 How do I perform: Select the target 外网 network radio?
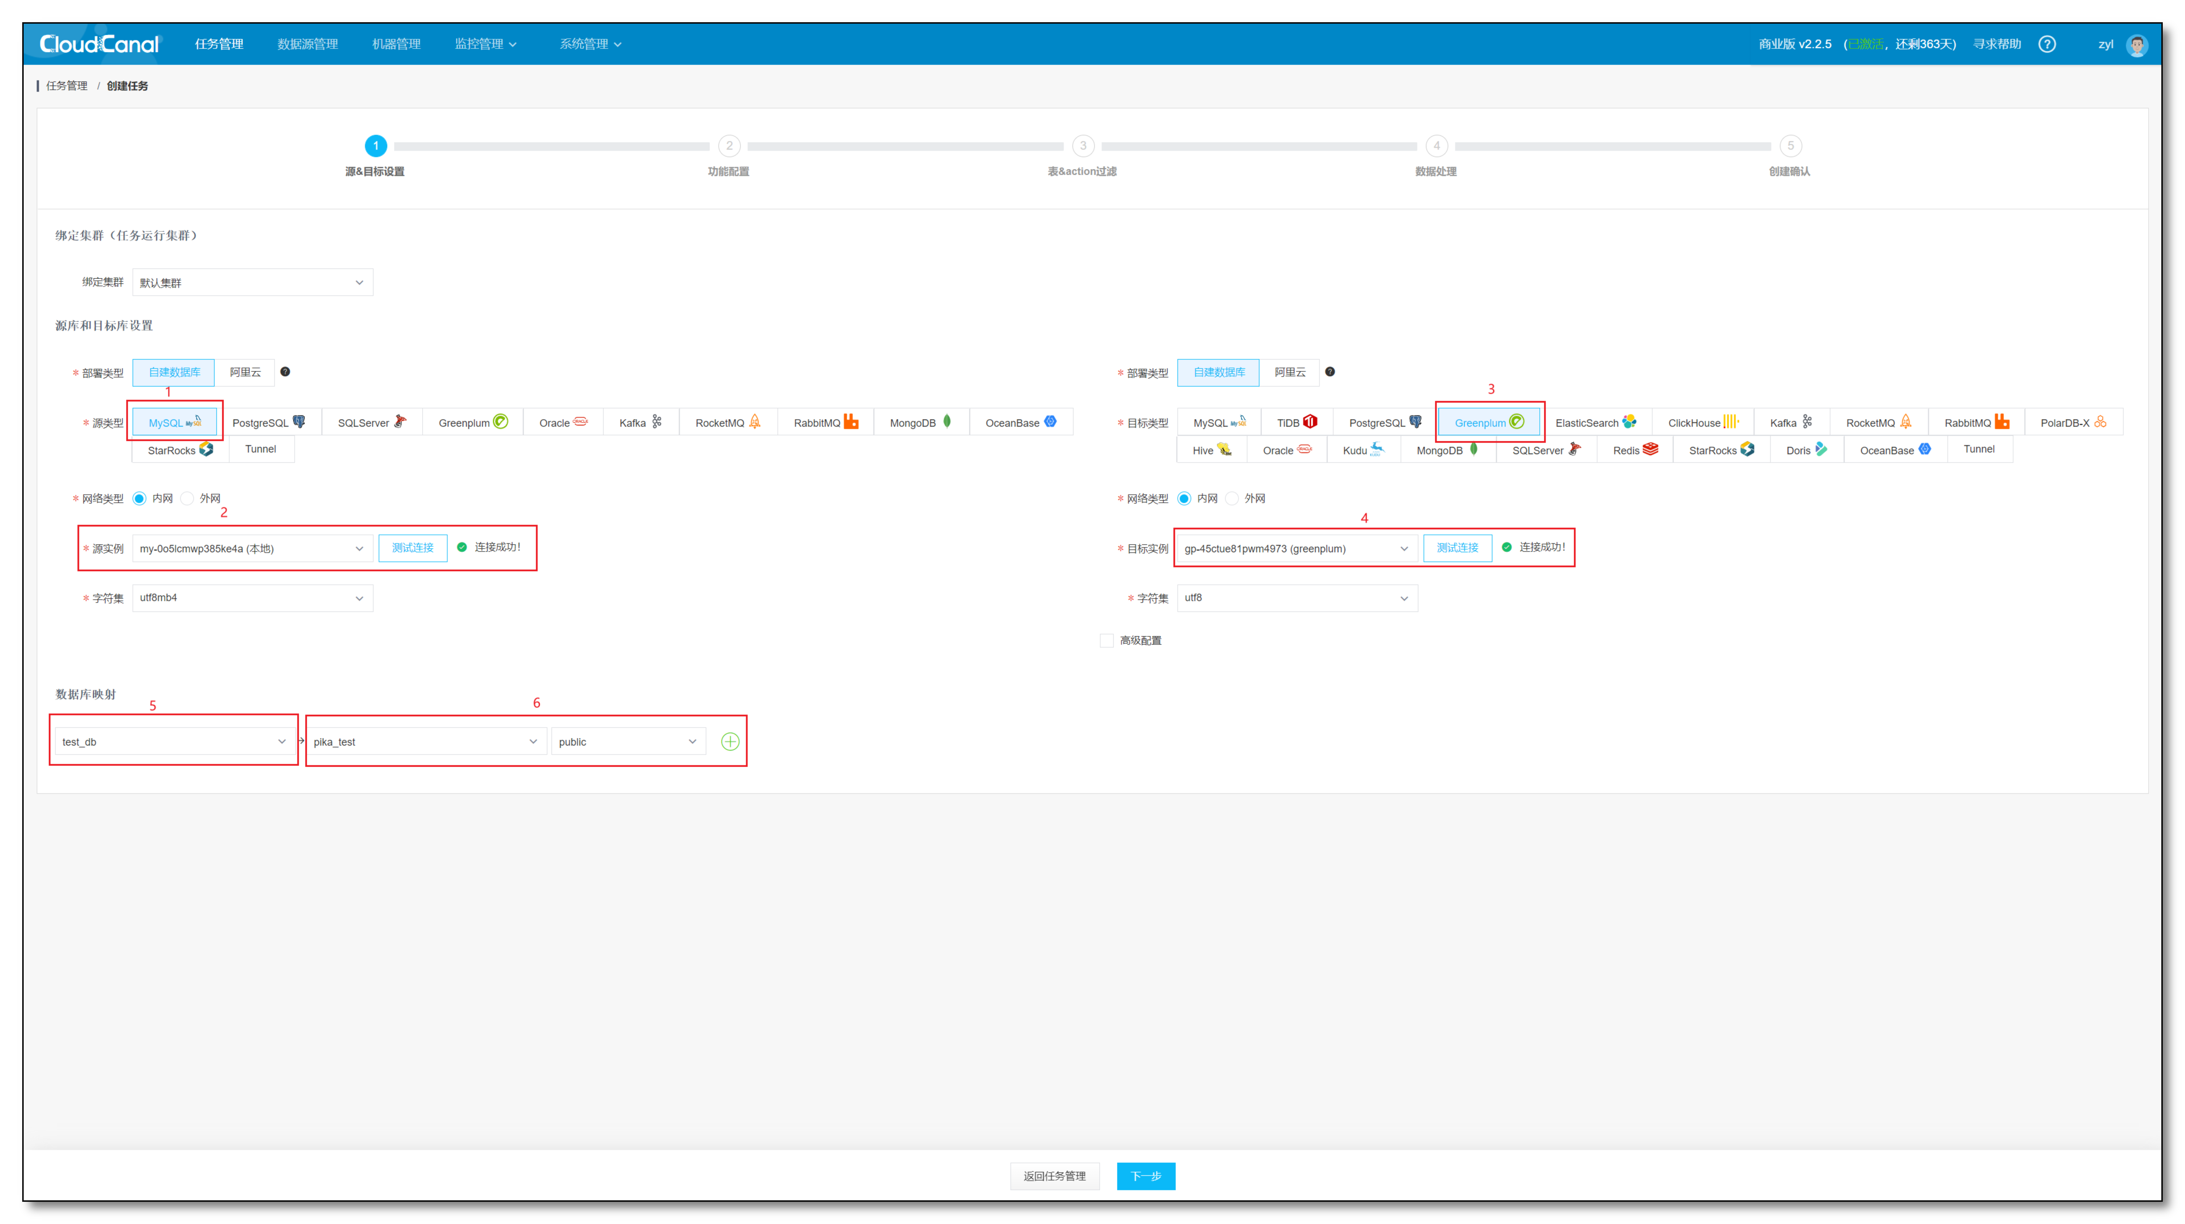tap(1233, 498)
